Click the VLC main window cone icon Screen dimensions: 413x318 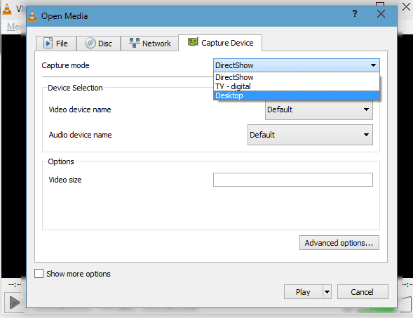[7, 8]
